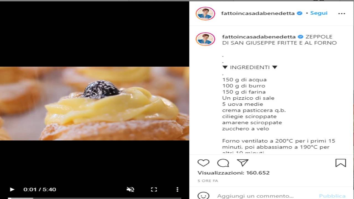The width and height of the screenshot is (354, 199).
Task: Click the 5 ORE FA timestamp
Action: tap(208, 181)
